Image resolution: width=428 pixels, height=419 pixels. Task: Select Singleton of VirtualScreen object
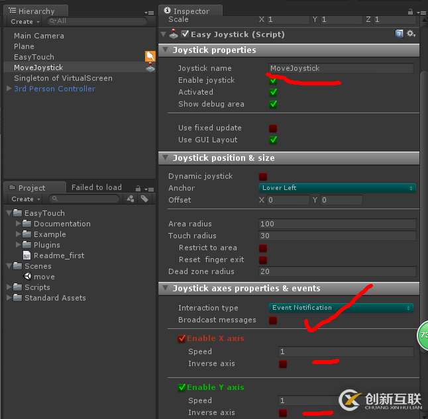(63, 78)
